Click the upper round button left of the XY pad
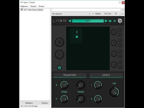This screenshot has width=144, height=108. pos(59,42)
